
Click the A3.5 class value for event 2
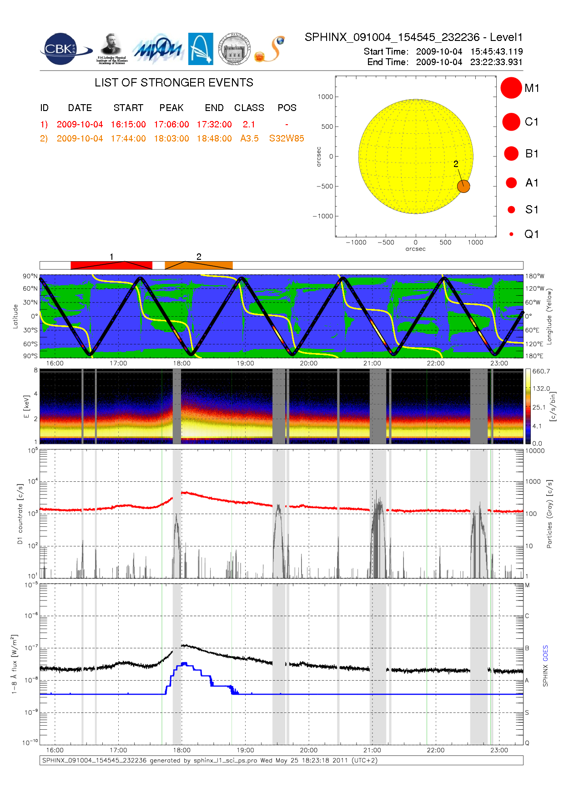point(249,139)
